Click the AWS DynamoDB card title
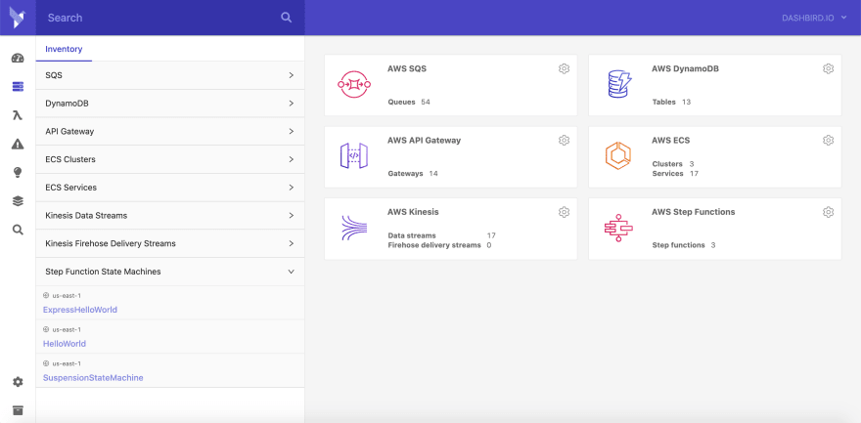 pyautogui.click(x=685, y=69)
